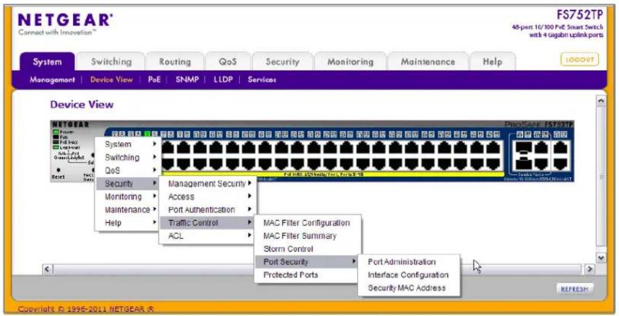Viewport: 619px width, 316px height.
Task: Select the Access submenu entry
Action: tap(207, 197)
